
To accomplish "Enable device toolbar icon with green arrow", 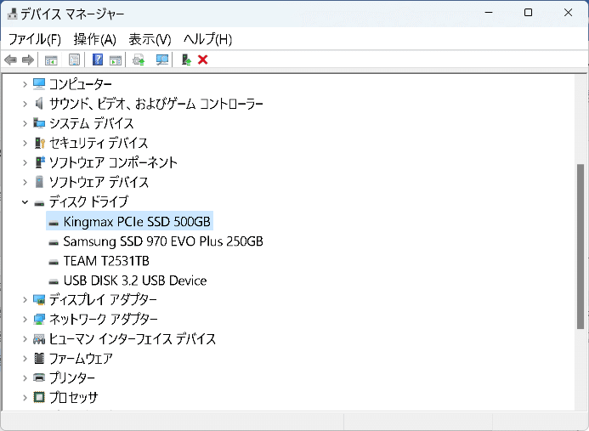I will (186, 60).
